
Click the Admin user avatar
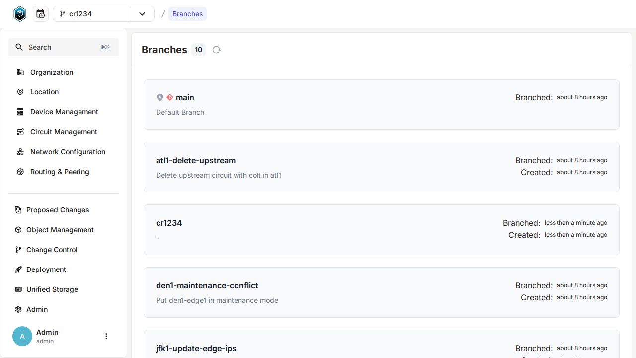[x=22, y=336]
